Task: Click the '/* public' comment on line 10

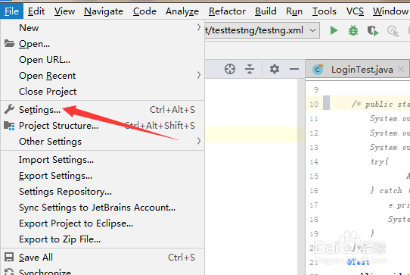Action: 372,105
